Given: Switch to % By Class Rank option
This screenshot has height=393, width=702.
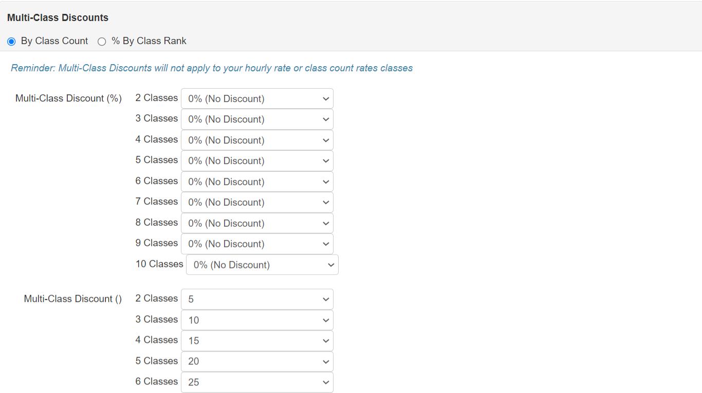Looking at the screenshot, I should (102, 42).
